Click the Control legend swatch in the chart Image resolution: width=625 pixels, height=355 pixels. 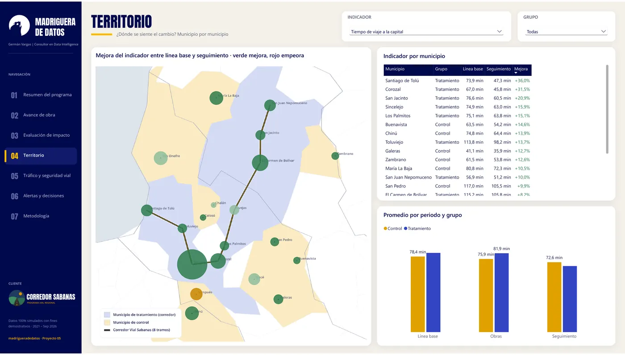[385, 229]
